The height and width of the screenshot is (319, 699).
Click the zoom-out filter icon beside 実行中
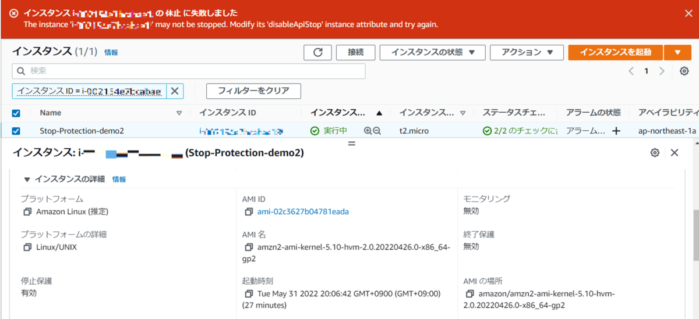click(377, 131)
